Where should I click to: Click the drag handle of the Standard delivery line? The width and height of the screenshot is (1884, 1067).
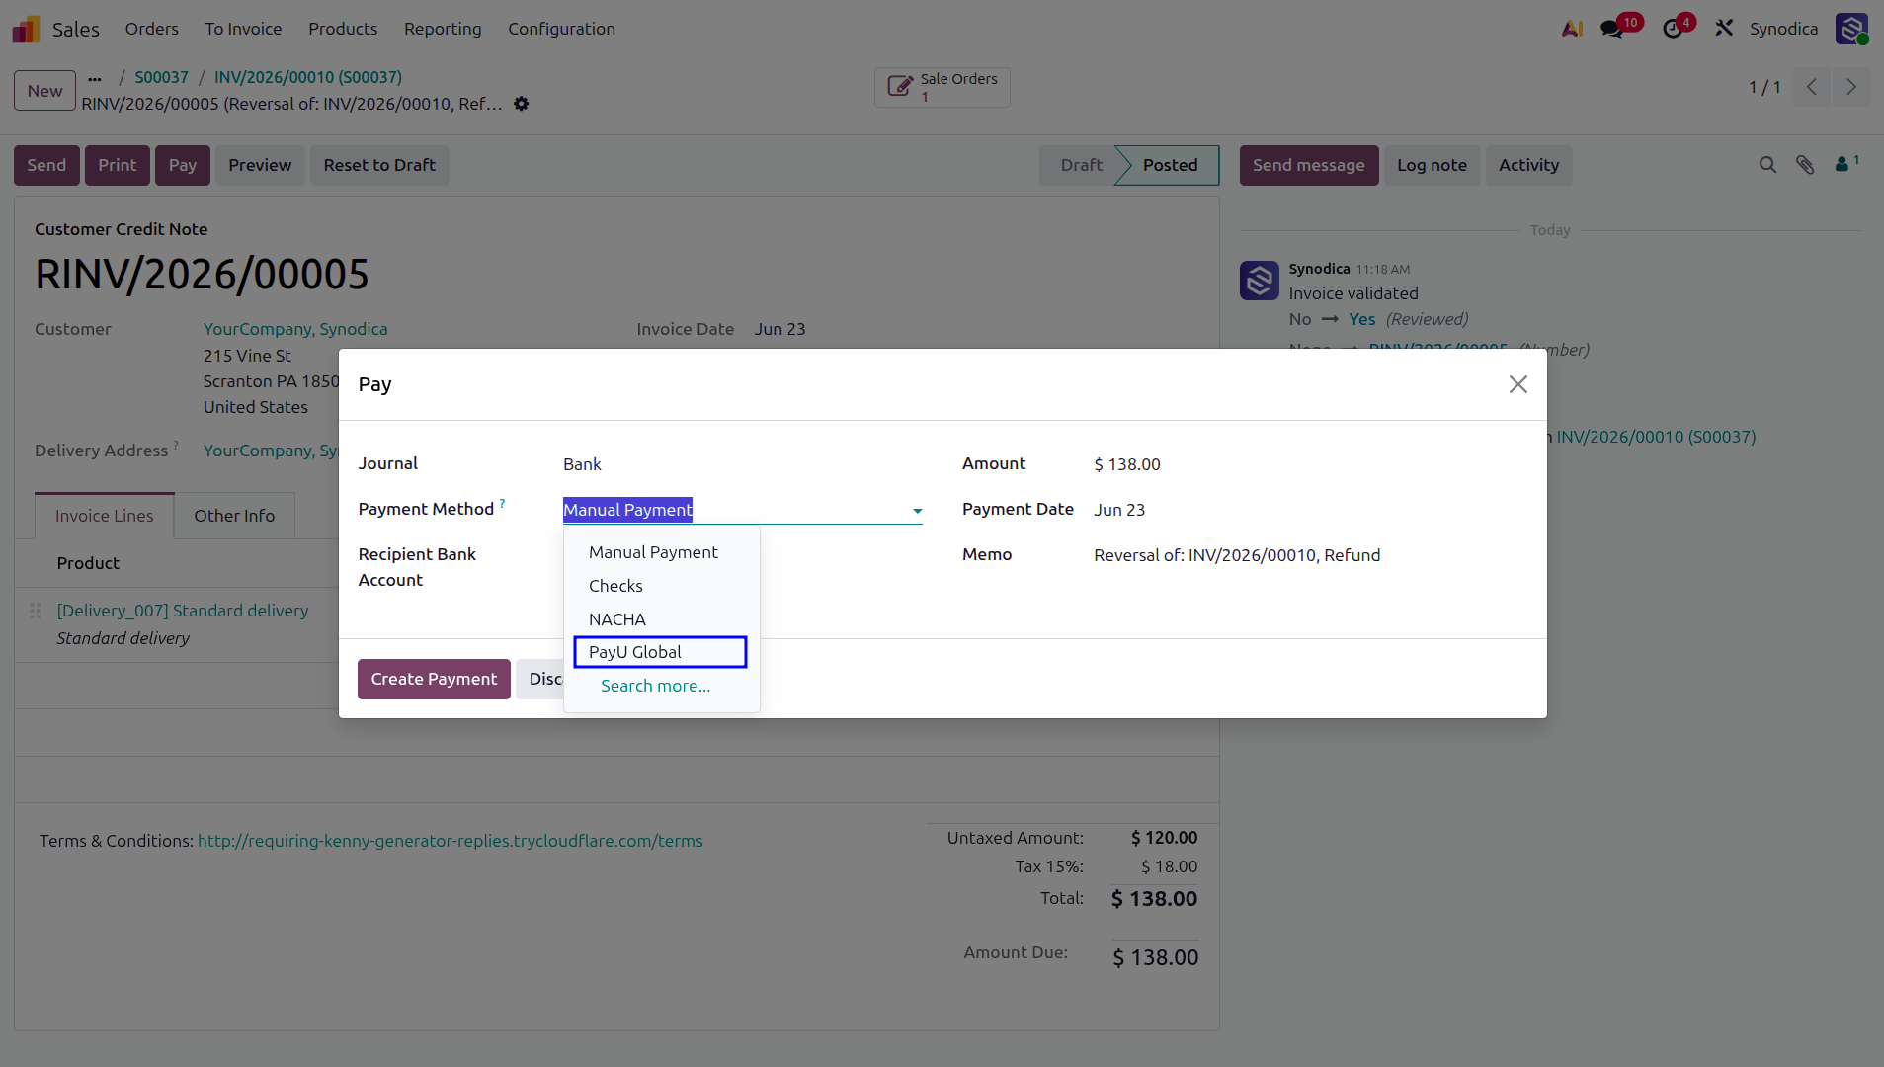point(36,611)
